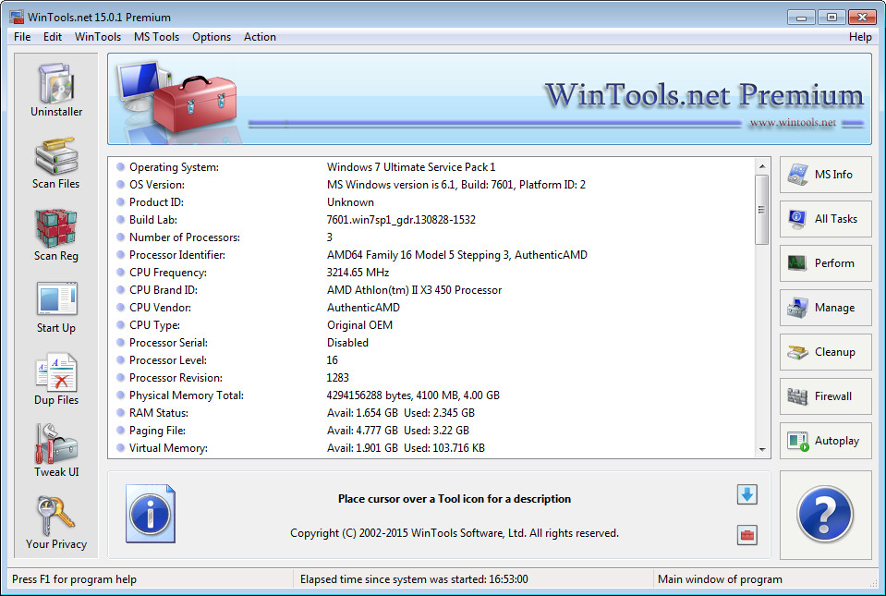This screenshot has width=886, height=596.
Task: Click the Processor Serial 'Disabled' value
Action: click(347, 342)
